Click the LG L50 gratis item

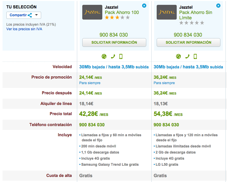(167, 164)
